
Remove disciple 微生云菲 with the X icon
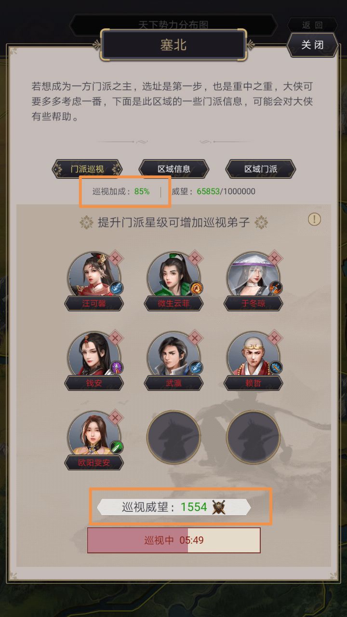pyautogui.click(x=194, y=258)
